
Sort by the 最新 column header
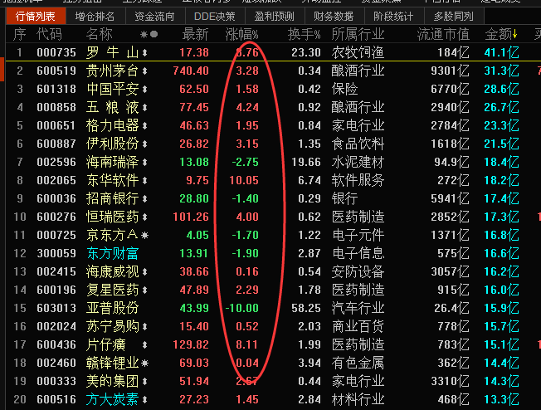(196, 34)
